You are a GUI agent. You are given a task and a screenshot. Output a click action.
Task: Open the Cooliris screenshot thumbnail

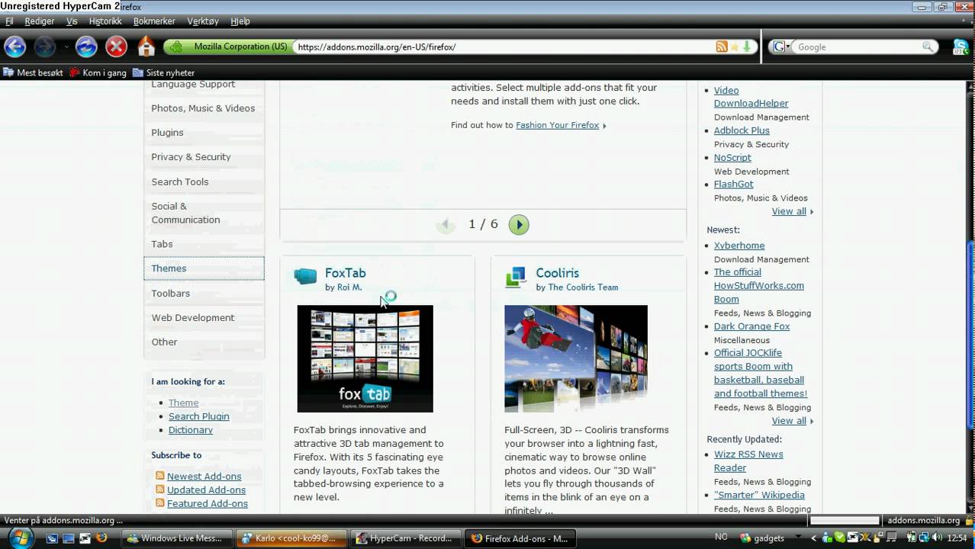(576, 358)
